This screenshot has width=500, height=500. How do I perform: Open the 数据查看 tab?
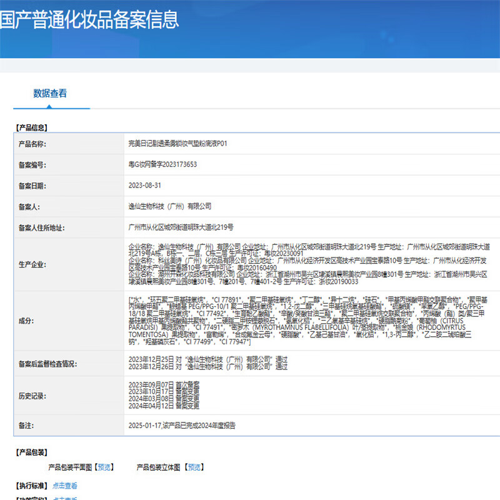point(50,94)
